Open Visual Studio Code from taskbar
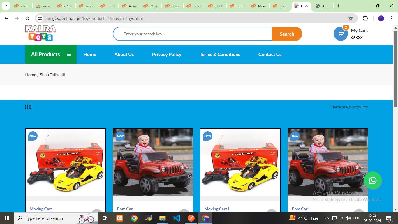398x224 pixels. point(177,218)
